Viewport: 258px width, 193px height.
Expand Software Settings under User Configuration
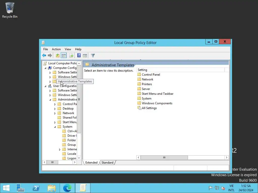pyautogui.click(x=50, y=90)
